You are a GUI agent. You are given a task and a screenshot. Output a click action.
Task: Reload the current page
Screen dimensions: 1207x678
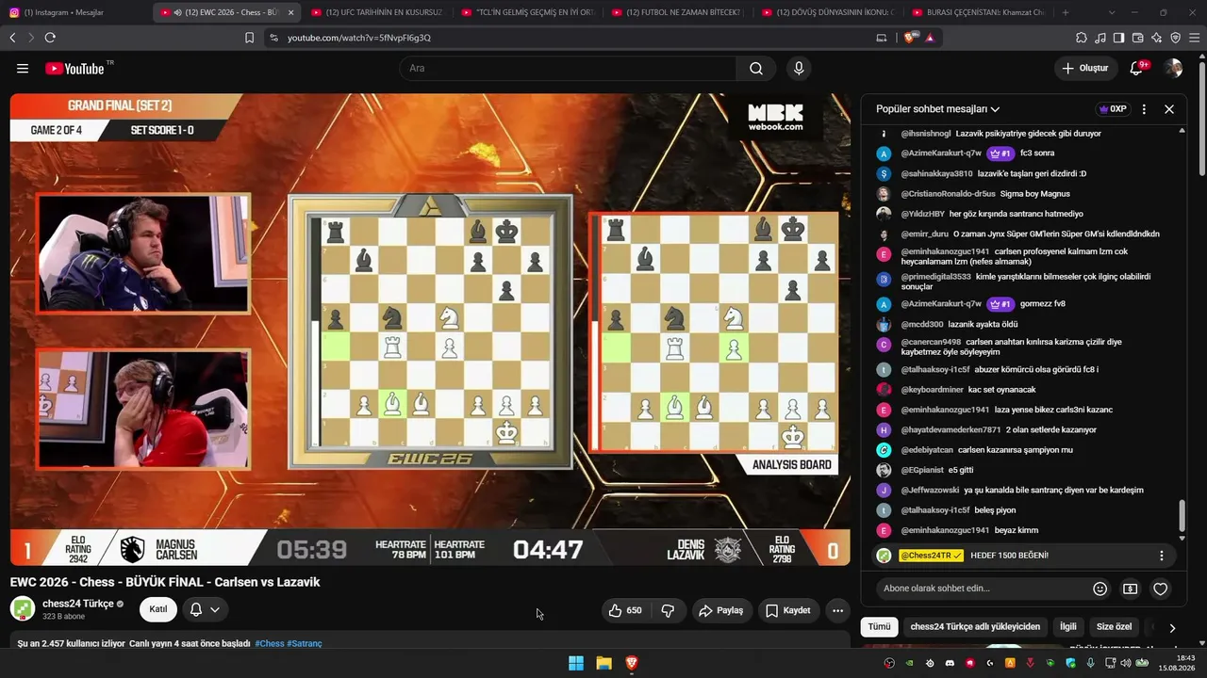(x=50, y=38)
